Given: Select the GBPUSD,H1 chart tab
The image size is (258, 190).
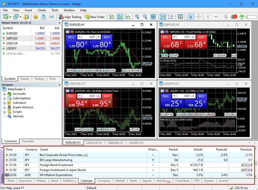Looking at the screenshot, I should click(x=115, y=143).
